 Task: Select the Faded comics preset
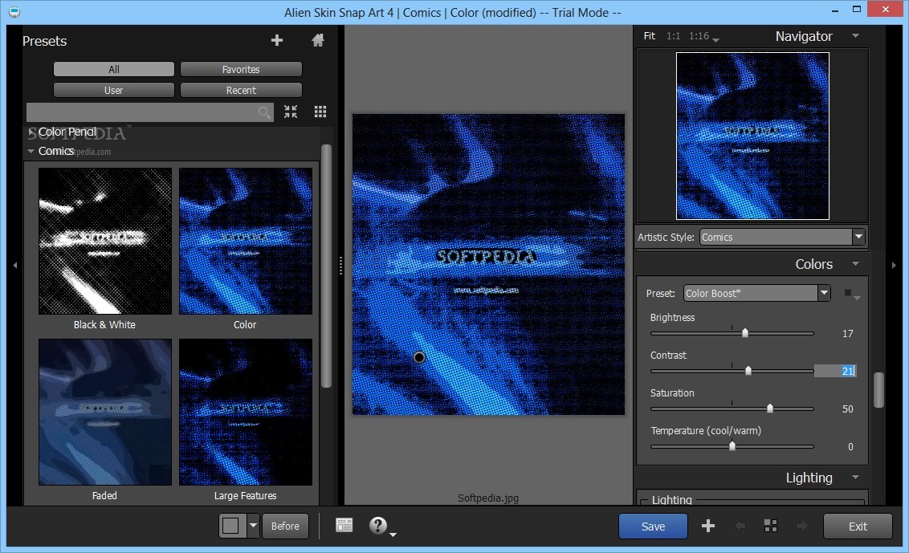click(x=105, y=413)
